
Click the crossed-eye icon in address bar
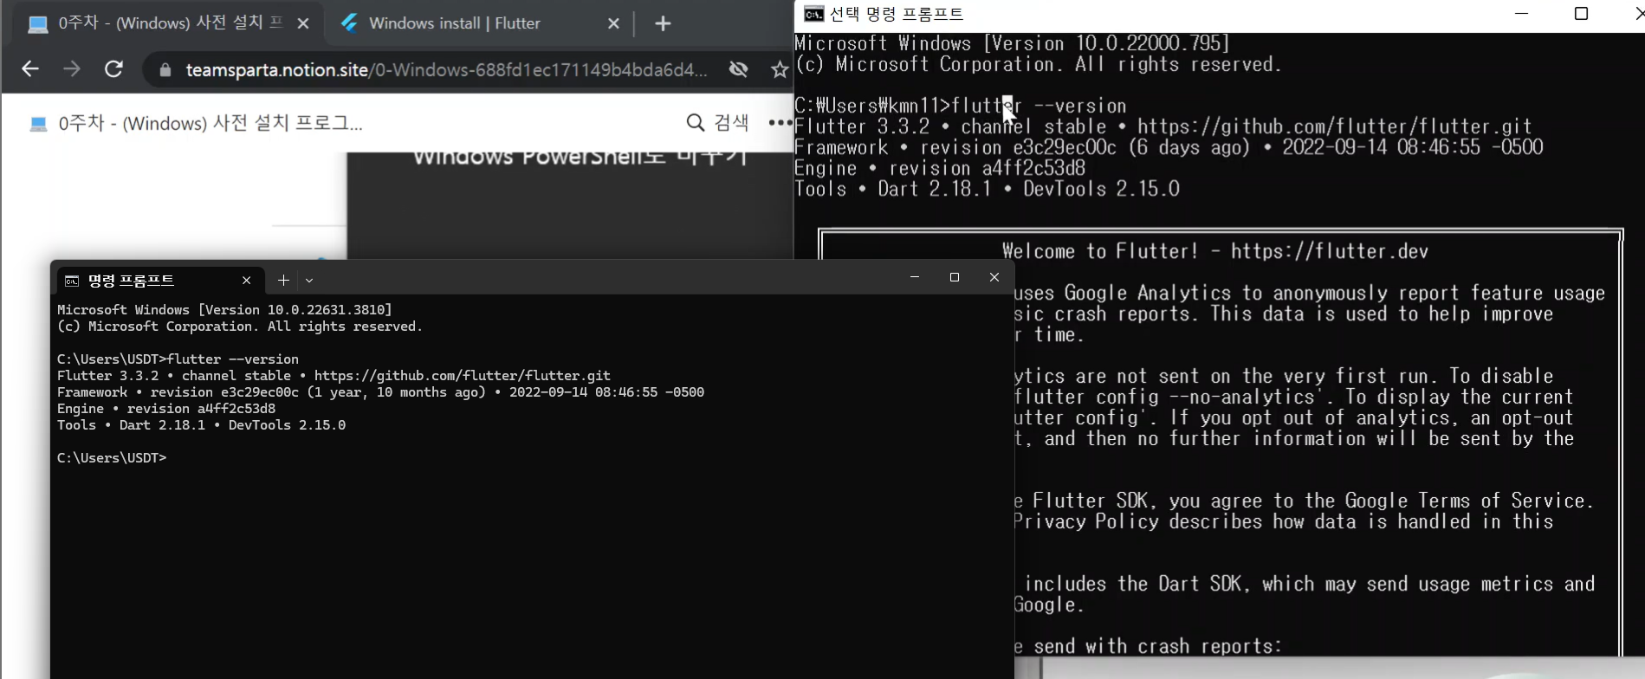click(x=738, y=69)
